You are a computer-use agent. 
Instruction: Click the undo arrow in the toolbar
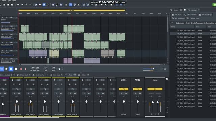18,5
